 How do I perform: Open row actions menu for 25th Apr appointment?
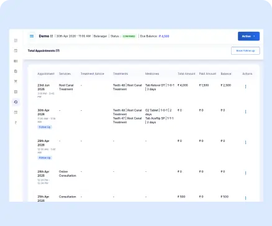point(245,198)
